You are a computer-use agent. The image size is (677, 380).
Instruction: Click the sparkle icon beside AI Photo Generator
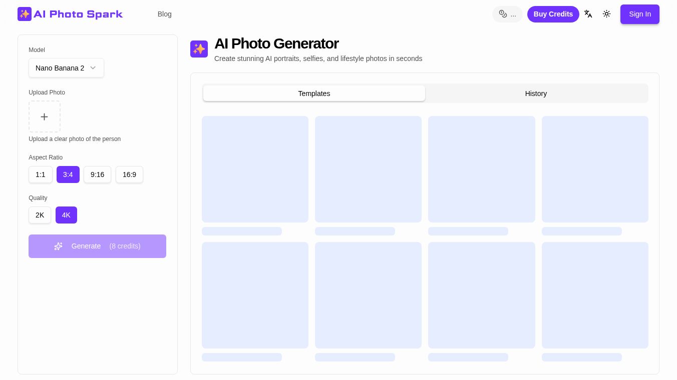[x=199, y=49]
